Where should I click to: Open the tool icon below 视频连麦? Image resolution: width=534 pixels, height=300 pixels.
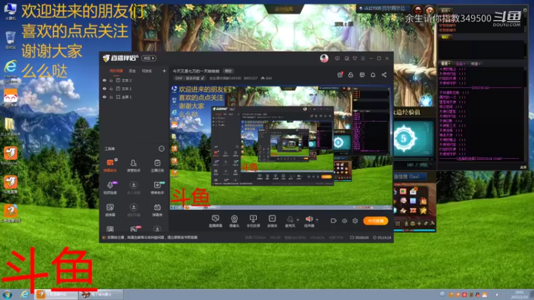coord(110,210)
